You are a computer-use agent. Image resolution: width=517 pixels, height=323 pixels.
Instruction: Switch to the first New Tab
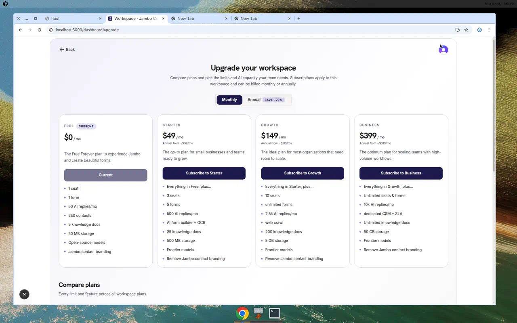[199, 19]
